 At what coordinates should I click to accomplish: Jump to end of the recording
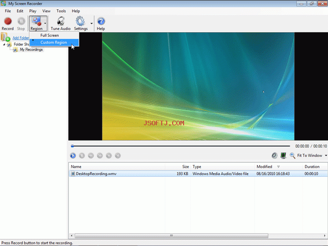[118, 156]
